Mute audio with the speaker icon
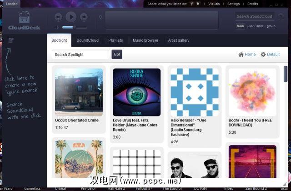 point(56,27)
